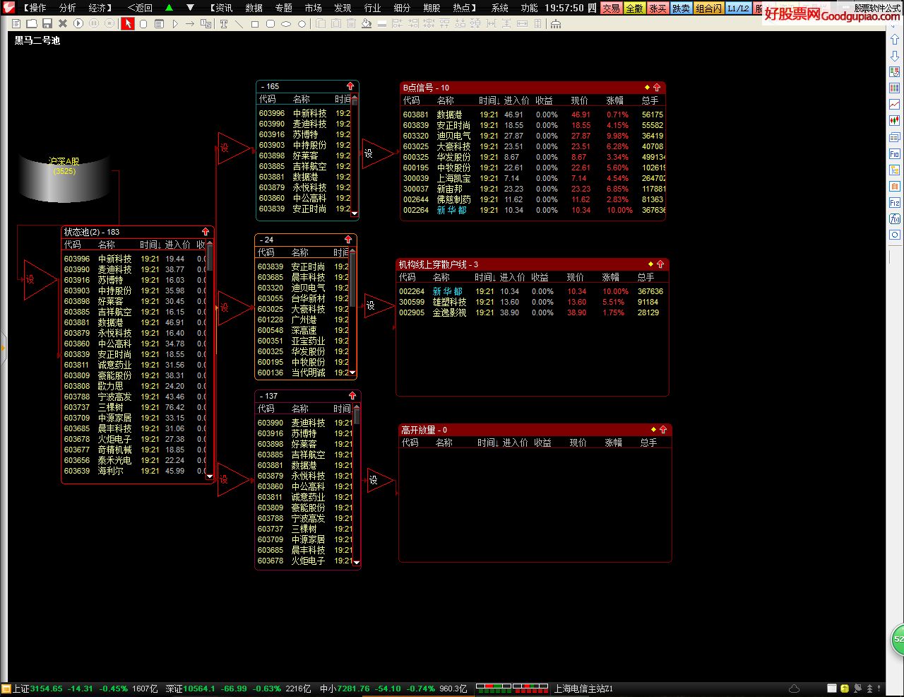The image size is (904, 697).
Task: Click the up arrow icon in right sidebar
Action: (x=894, y=40)
